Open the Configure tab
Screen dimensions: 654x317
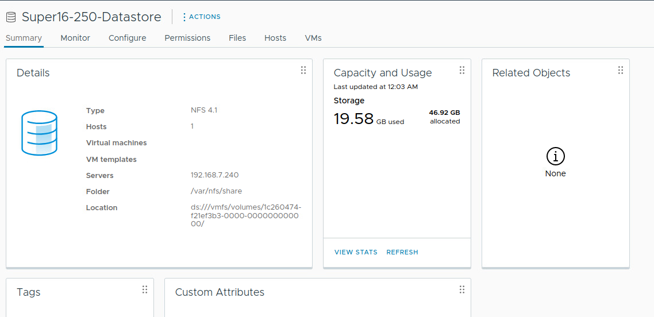(127, 38)
